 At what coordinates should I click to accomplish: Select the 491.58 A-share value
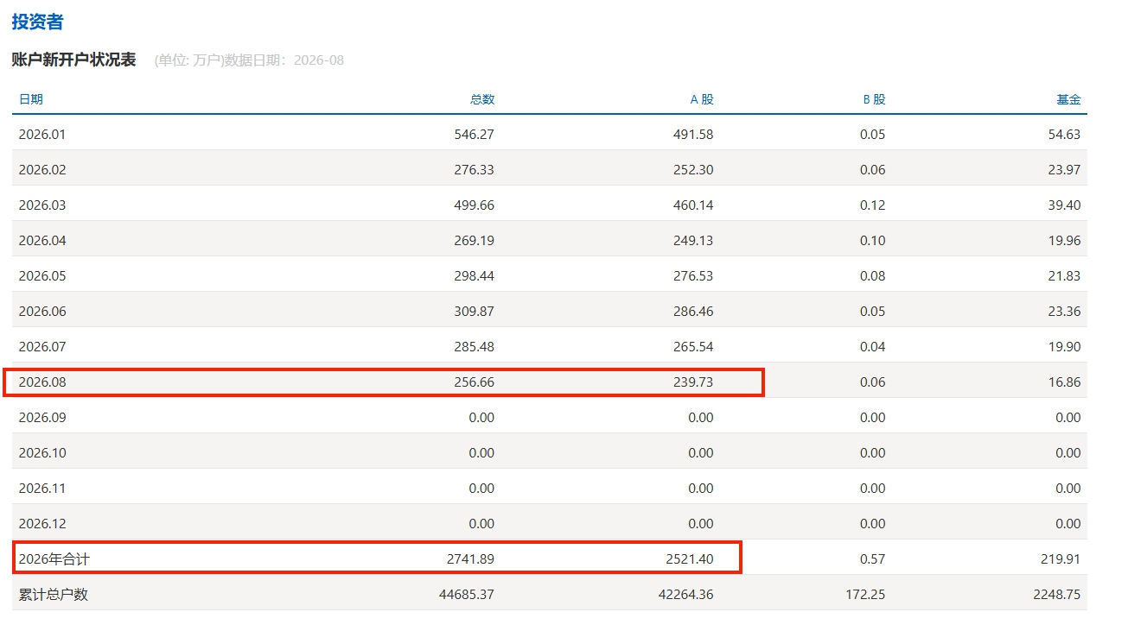pos(693,135)
